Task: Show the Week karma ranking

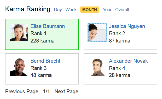Action: point(71,10)
